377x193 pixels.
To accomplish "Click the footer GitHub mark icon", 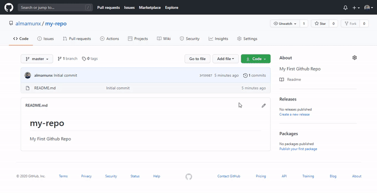I will (189, 177).
